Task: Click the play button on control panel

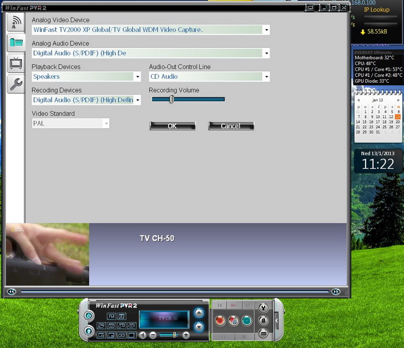Action: 234,305
